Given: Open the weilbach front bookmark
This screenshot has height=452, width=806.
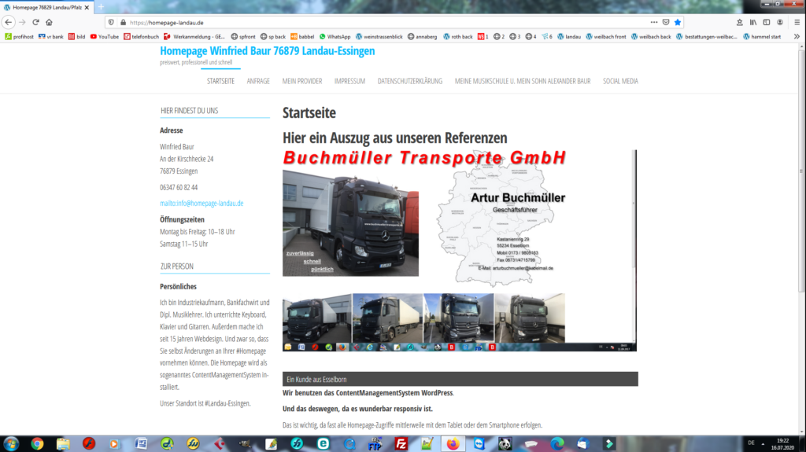Looking at the screenshot, I should click(x=605, y=36).
